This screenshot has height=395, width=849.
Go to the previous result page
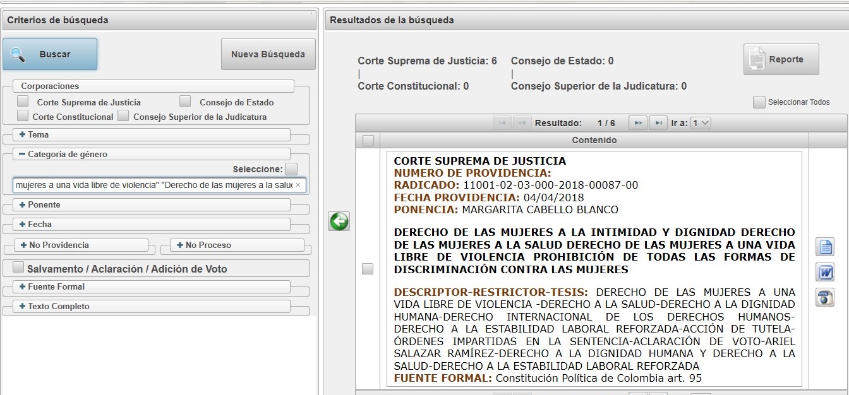click(x=522, y=123)
